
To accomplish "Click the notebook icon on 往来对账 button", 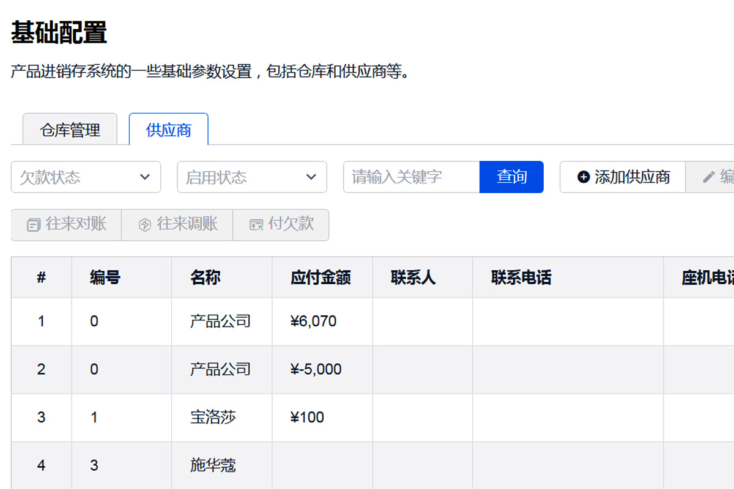I will click(x=34, y=225).
